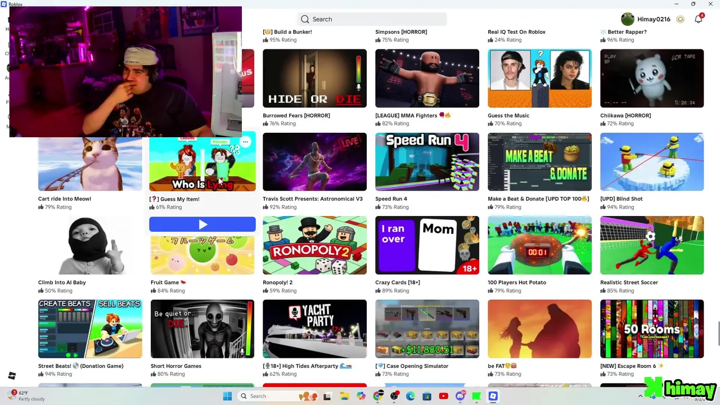Click the [NEW] Escape Room 6 title
Screen dimensions: 720x405
tap(632, 366)
